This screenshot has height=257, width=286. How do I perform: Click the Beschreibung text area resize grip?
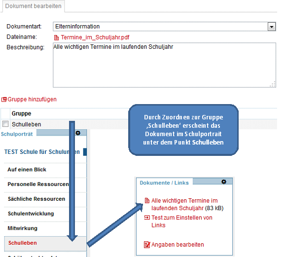[273, 84]
